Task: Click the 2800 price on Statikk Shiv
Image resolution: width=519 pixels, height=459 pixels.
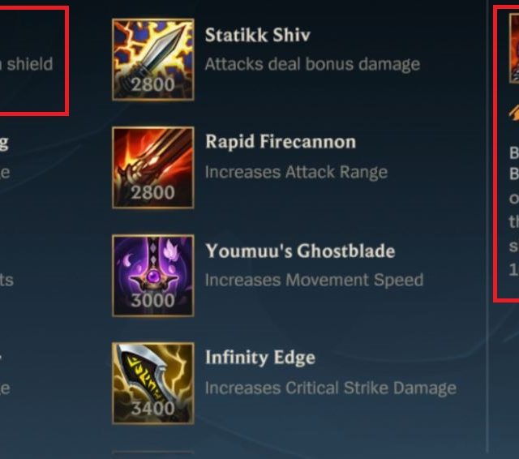Action: pyautogui.click(x=153, y=84)
